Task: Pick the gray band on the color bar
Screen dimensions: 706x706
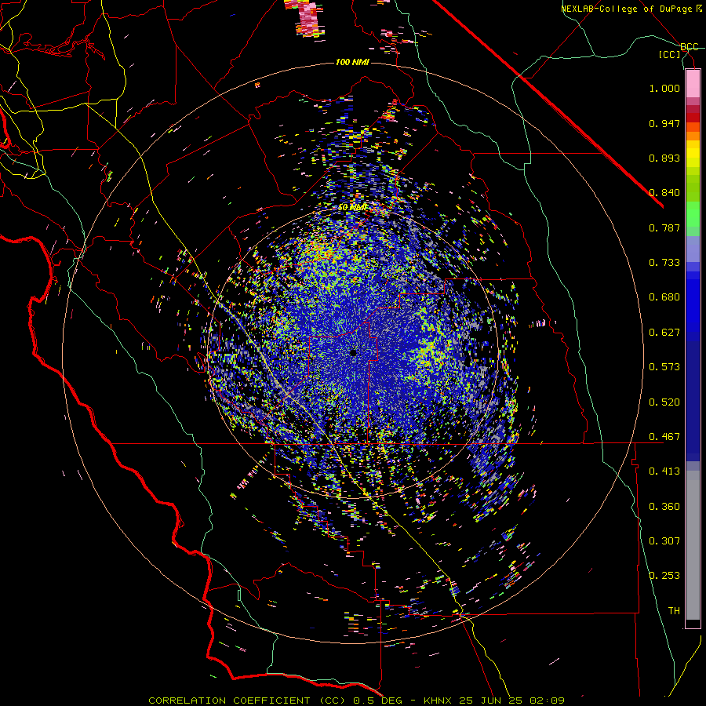Action: point(693,545)
